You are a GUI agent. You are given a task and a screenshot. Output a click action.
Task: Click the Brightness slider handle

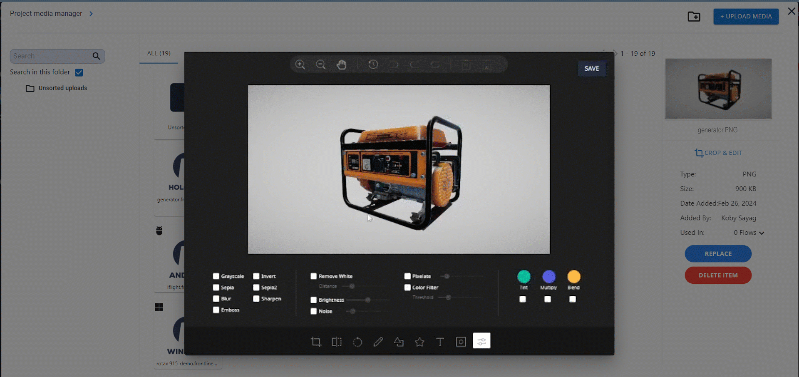[368, 300]
